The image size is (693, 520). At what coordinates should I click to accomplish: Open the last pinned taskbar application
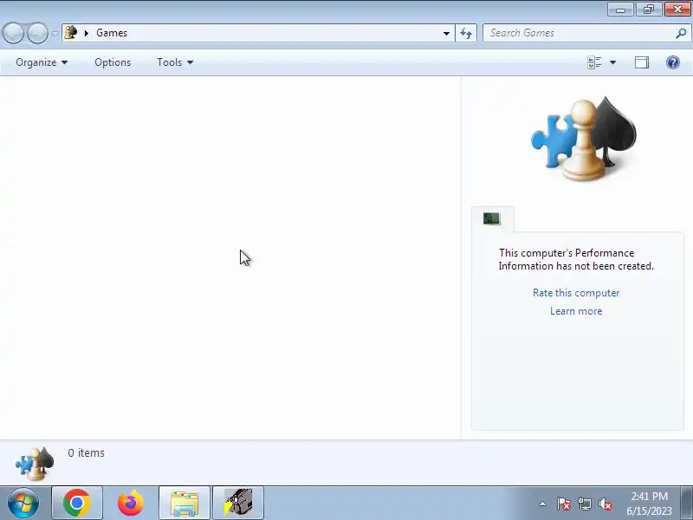click(238, 503)
